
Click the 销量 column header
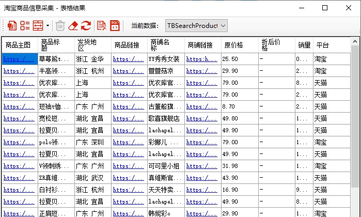(304, 45)
